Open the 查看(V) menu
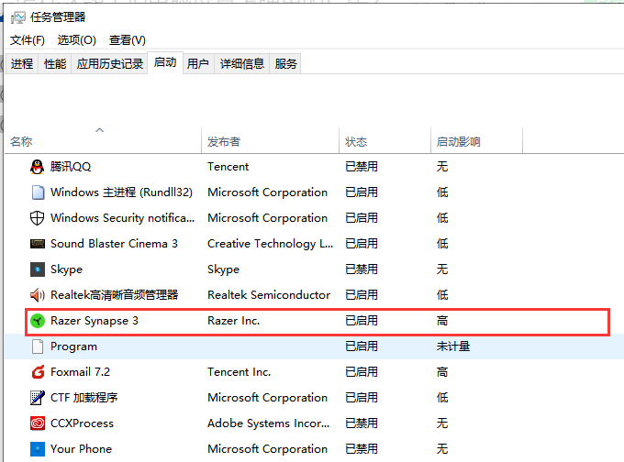Image resolution: width=624 pixels, height=462 pixels. [127, 40]
